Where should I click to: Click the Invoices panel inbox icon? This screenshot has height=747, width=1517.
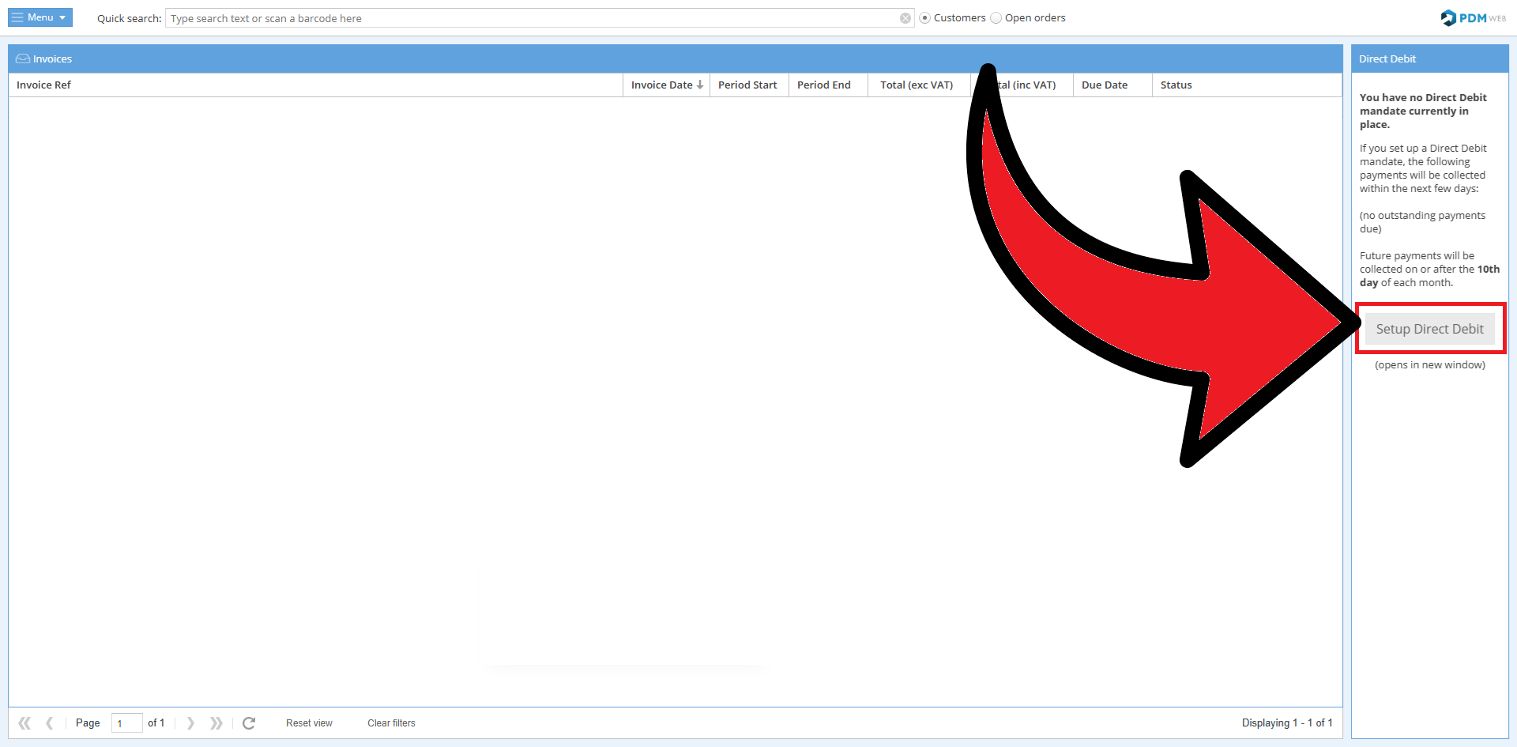(23, 59)
